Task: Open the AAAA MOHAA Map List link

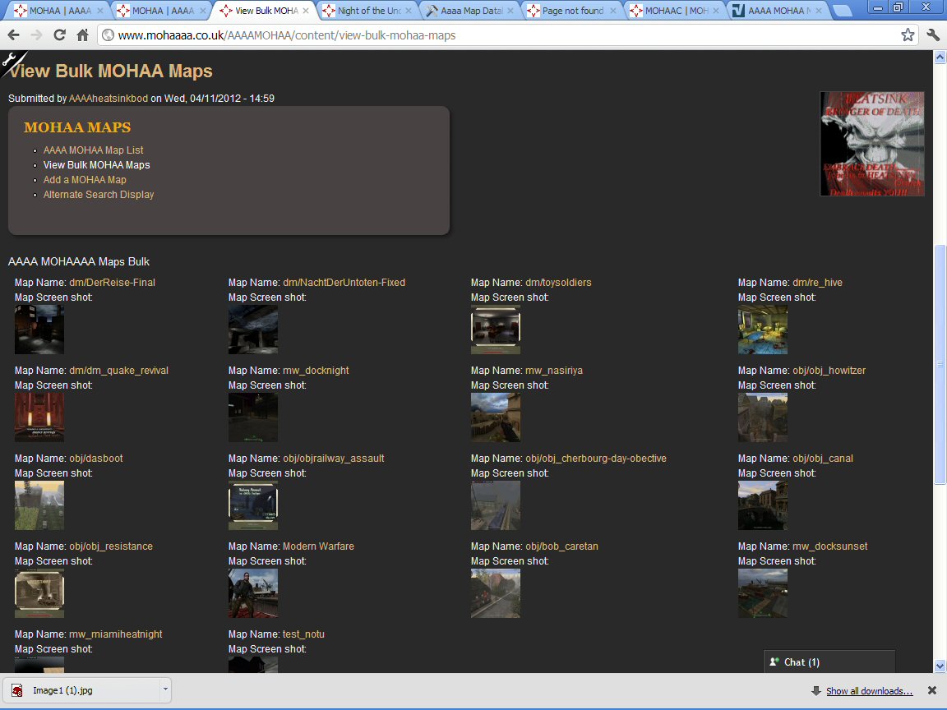Action: click(93, 150)
